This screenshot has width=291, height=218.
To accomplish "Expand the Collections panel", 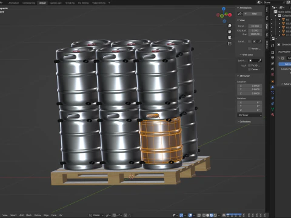I will click(x=238, y=122).
